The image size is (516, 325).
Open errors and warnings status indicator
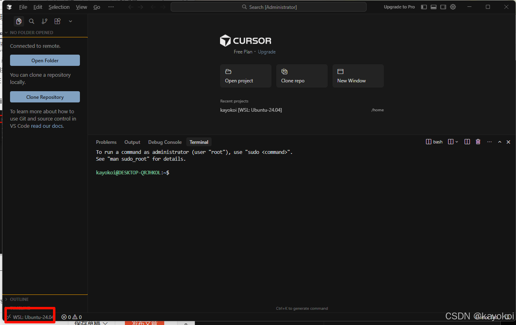tap(71, 317)
